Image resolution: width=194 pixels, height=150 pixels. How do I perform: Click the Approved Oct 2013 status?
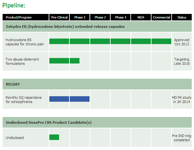pos(182,42)
